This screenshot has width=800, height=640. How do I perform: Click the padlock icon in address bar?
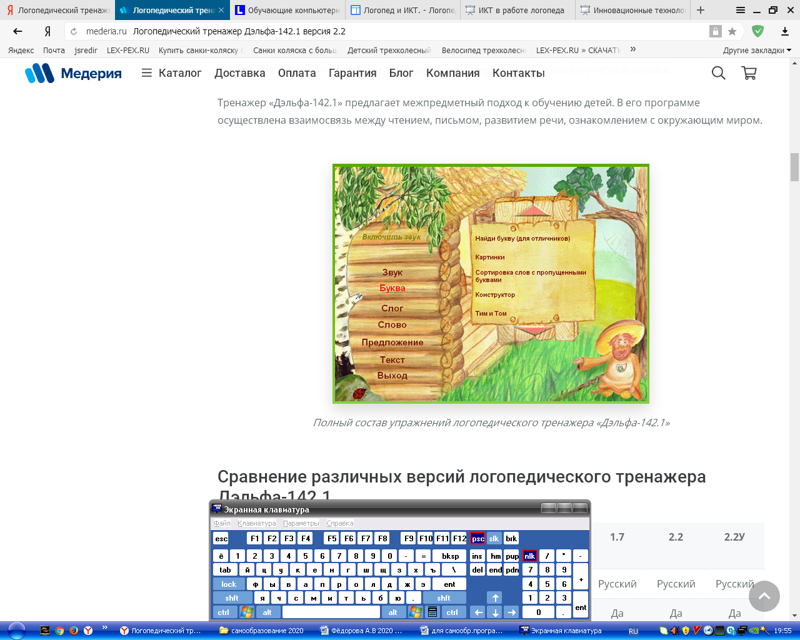click(716, 31)
